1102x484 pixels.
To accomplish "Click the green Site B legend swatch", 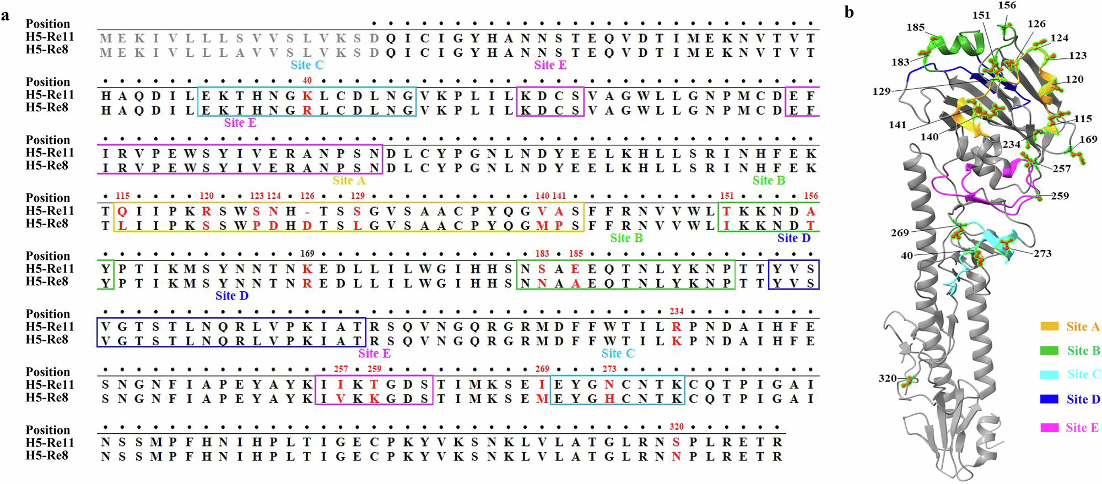I will pos(1049,351).
